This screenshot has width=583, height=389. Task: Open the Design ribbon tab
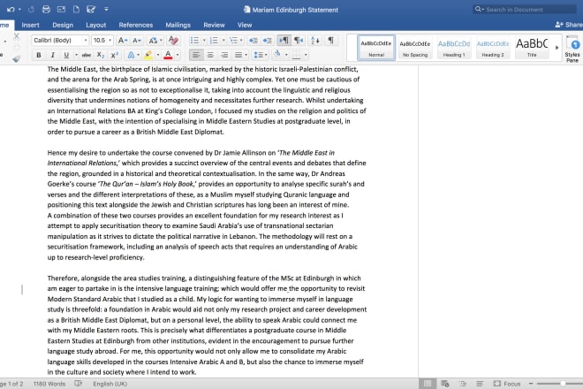pyautogui.click(x=63, y=25)
